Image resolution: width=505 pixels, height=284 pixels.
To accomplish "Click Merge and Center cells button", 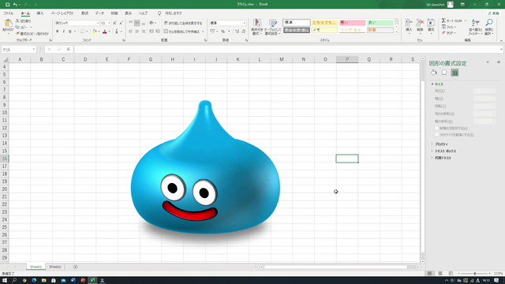I will click(181, 32).
